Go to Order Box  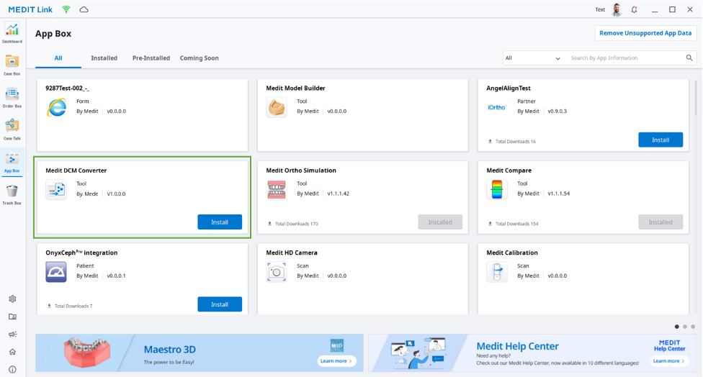coord(12,97)
